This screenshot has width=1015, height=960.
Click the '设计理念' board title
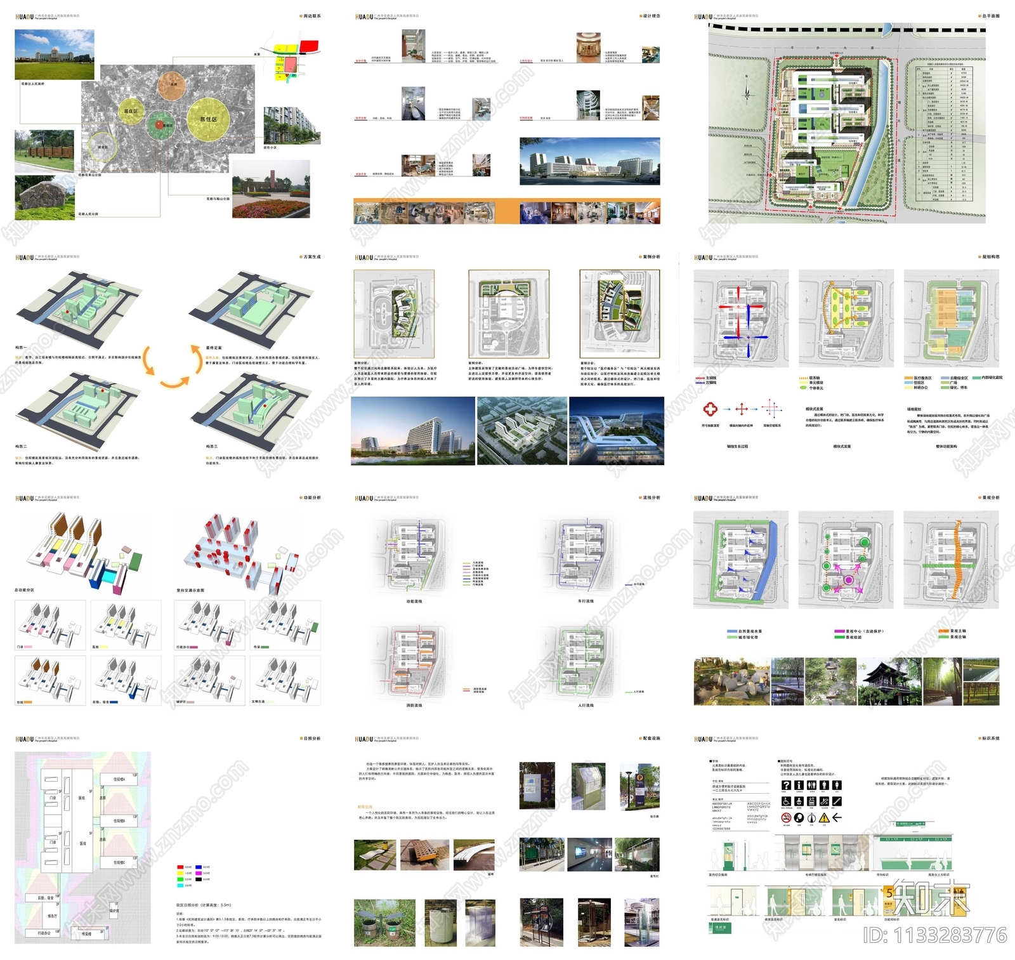click(x=650, y=16)
